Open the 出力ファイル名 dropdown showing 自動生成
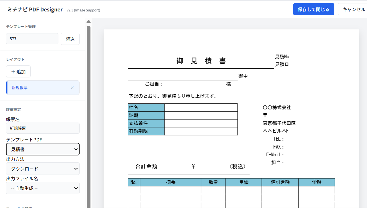The image size is (367, 208). pyautogui.click(x=43, y=188)
